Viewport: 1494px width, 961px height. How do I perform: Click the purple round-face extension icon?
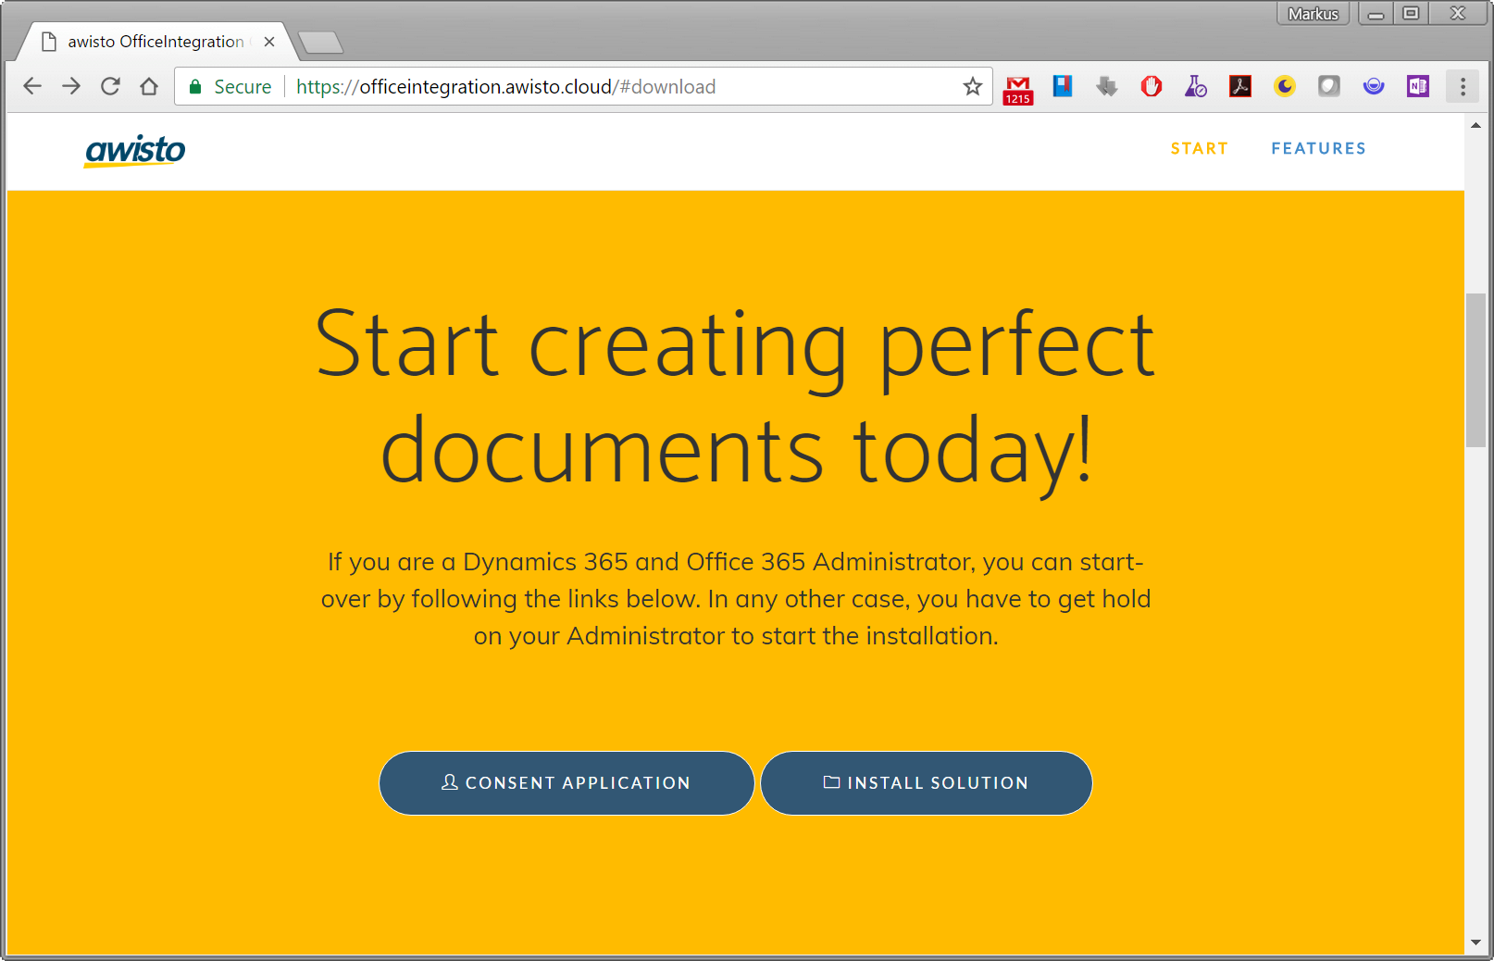[x=1374, y=86]
